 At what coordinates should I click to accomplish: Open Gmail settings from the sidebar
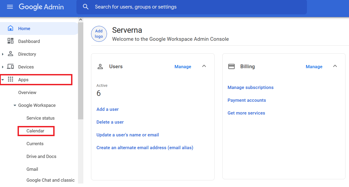(x=32, y=169)
